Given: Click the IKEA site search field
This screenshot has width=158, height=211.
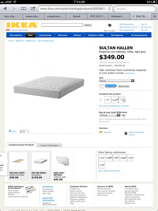Looking at the screenshot, I should click(x=62, y=25).
